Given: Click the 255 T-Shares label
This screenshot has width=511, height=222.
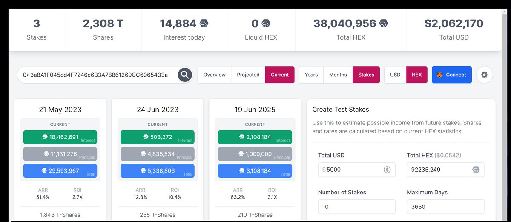Looking at the screenshot, I should [158, 215].
